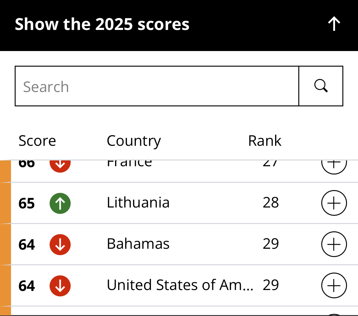Collapse the Show the 2025 scores header
This screenshot has height=316, width=358.
tap(102, 24)
